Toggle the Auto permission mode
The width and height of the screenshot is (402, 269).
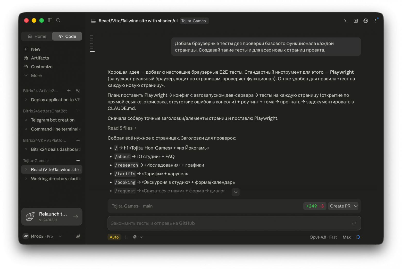114,237
